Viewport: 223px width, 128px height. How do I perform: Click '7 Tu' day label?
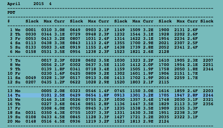pyautogui.click(x=15, y=60)
